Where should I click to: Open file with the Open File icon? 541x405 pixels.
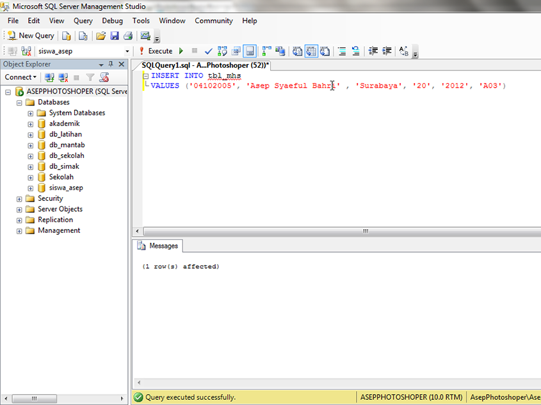(x=101, y=35)
